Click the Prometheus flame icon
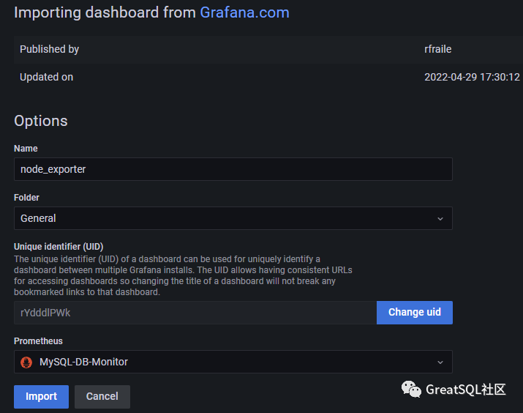 click(26, 362)
